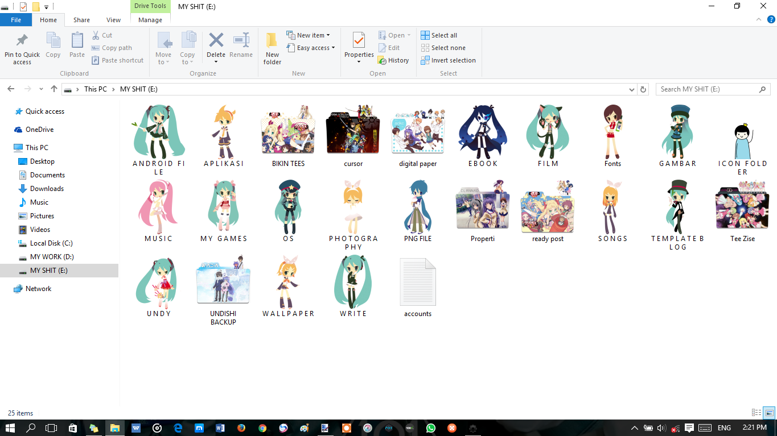The image size is (777, 436).
Task: Open Move to dropdown
Action: pyautogui.click(x=163, y=48)
